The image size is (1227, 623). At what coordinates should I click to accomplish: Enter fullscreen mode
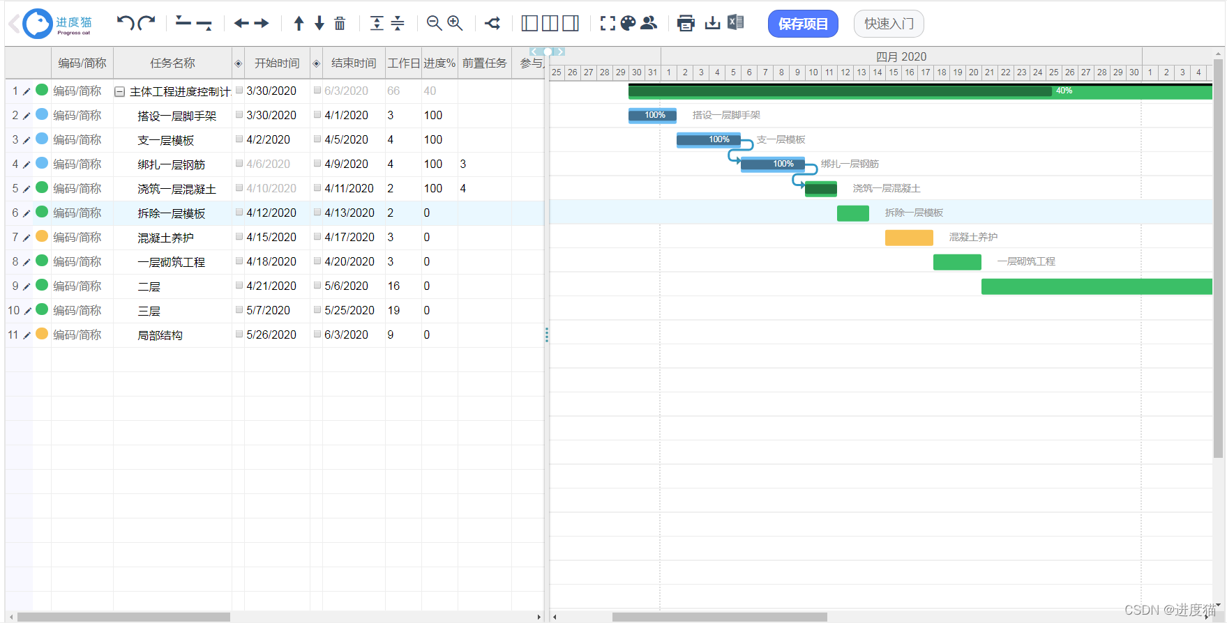click(x=608, y=23)
